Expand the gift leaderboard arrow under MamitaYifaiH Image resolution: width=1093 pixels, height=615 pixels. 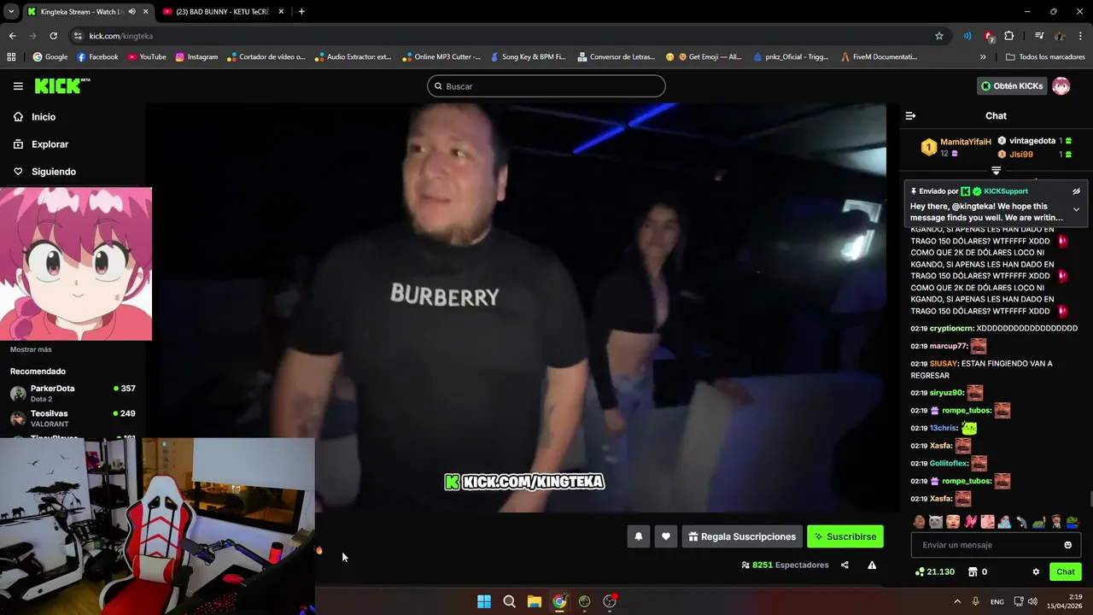(996, 171)
